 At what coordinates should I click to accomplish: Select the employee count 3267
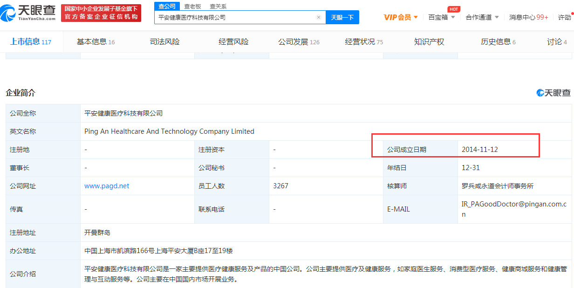point(280,186)
